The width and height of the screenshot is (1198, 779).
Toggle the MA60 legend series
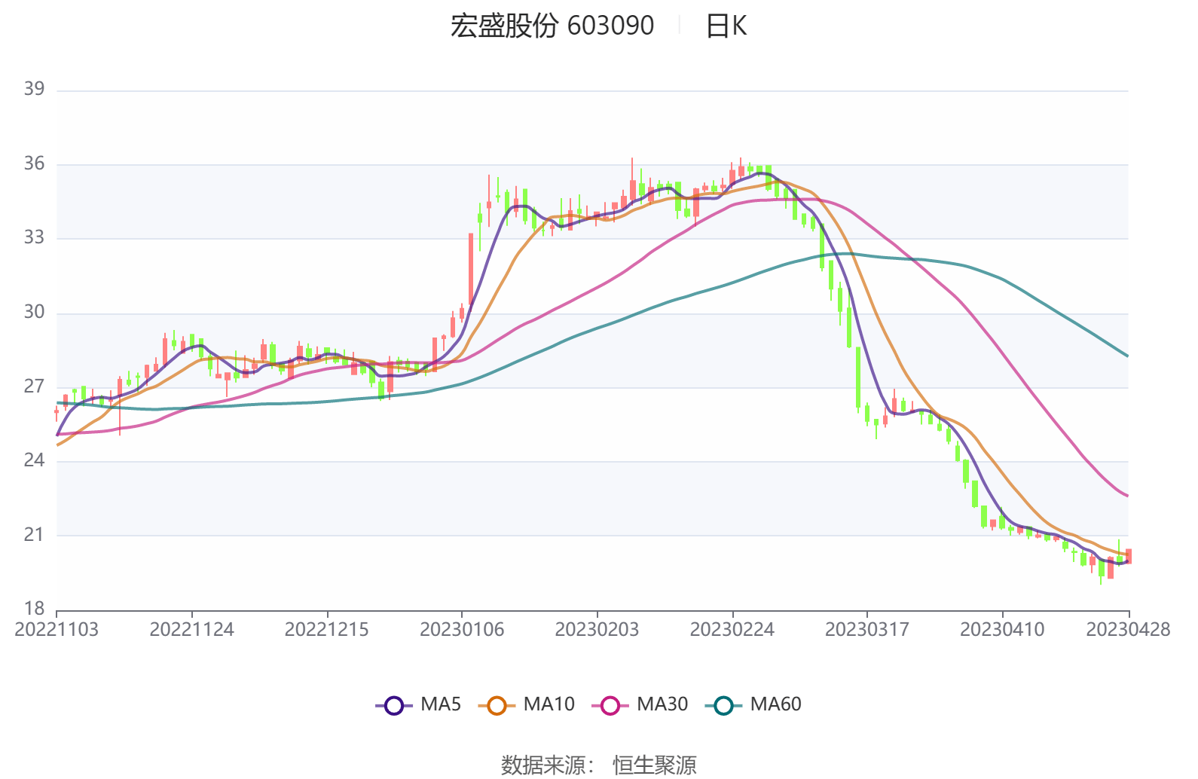(753, 704)
